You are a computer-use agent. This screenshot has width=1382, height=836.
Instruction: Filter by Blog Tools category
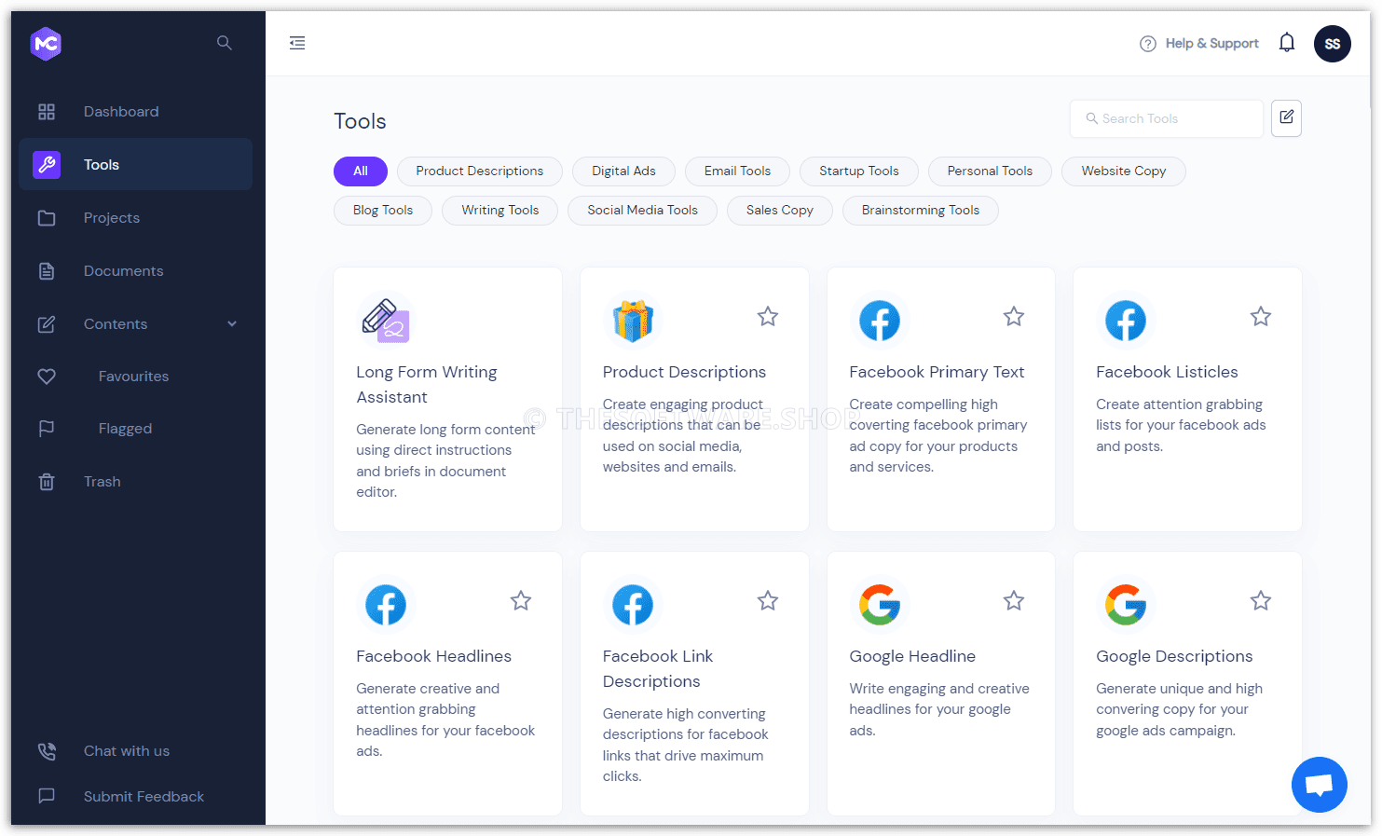tap(383, 211)
